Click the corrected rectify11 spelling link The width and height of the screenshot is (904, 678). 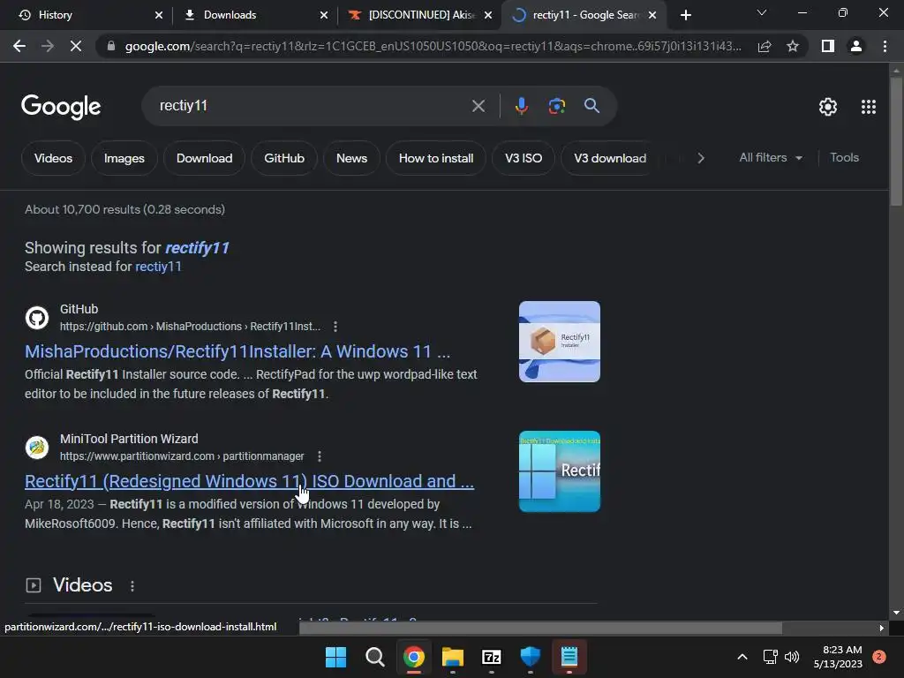click(197, 248)
